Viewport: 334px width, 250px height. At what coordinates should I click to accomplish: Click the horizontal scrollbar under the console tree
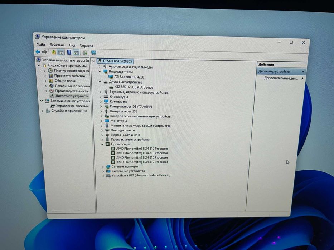[66, 211]
